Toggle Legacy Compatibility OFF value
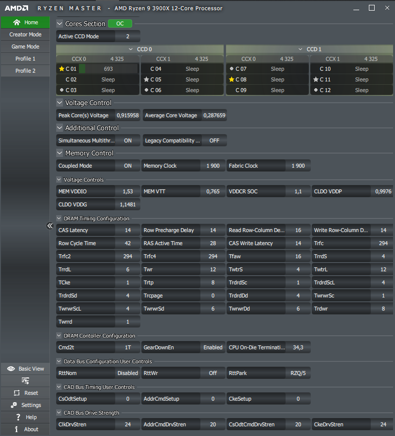Viewport: 395px width, 436px height. 214,140
